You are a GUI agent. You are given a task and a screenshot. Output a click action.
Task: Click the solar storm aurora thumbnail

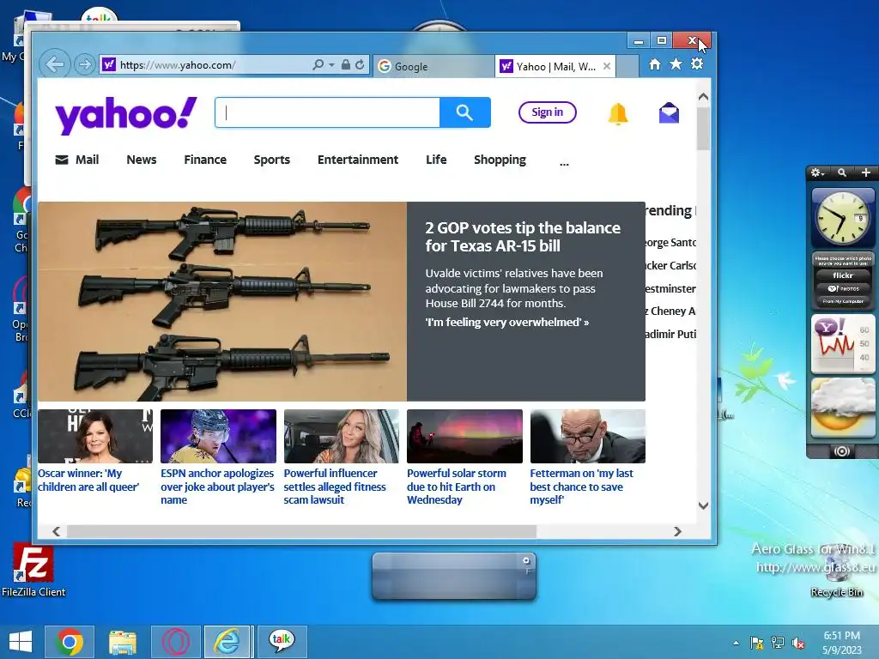pyautogui.click(x=464, y=436)
